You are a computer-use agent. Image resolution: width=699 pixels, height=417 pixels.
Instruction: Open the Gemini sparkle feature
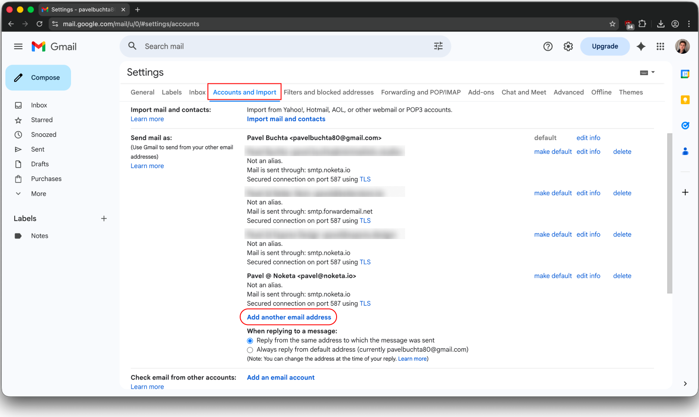click(641, 46)
